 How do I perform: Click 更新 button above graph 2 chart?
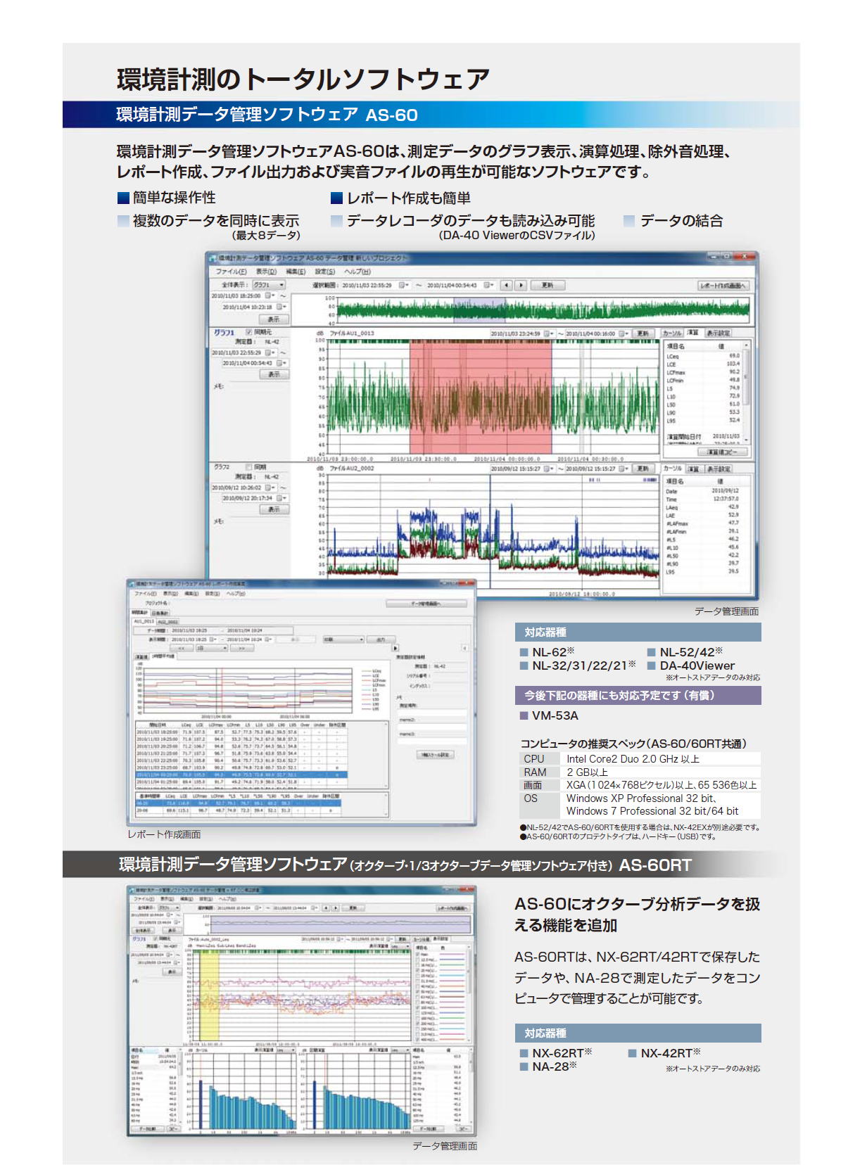(643, 469)
